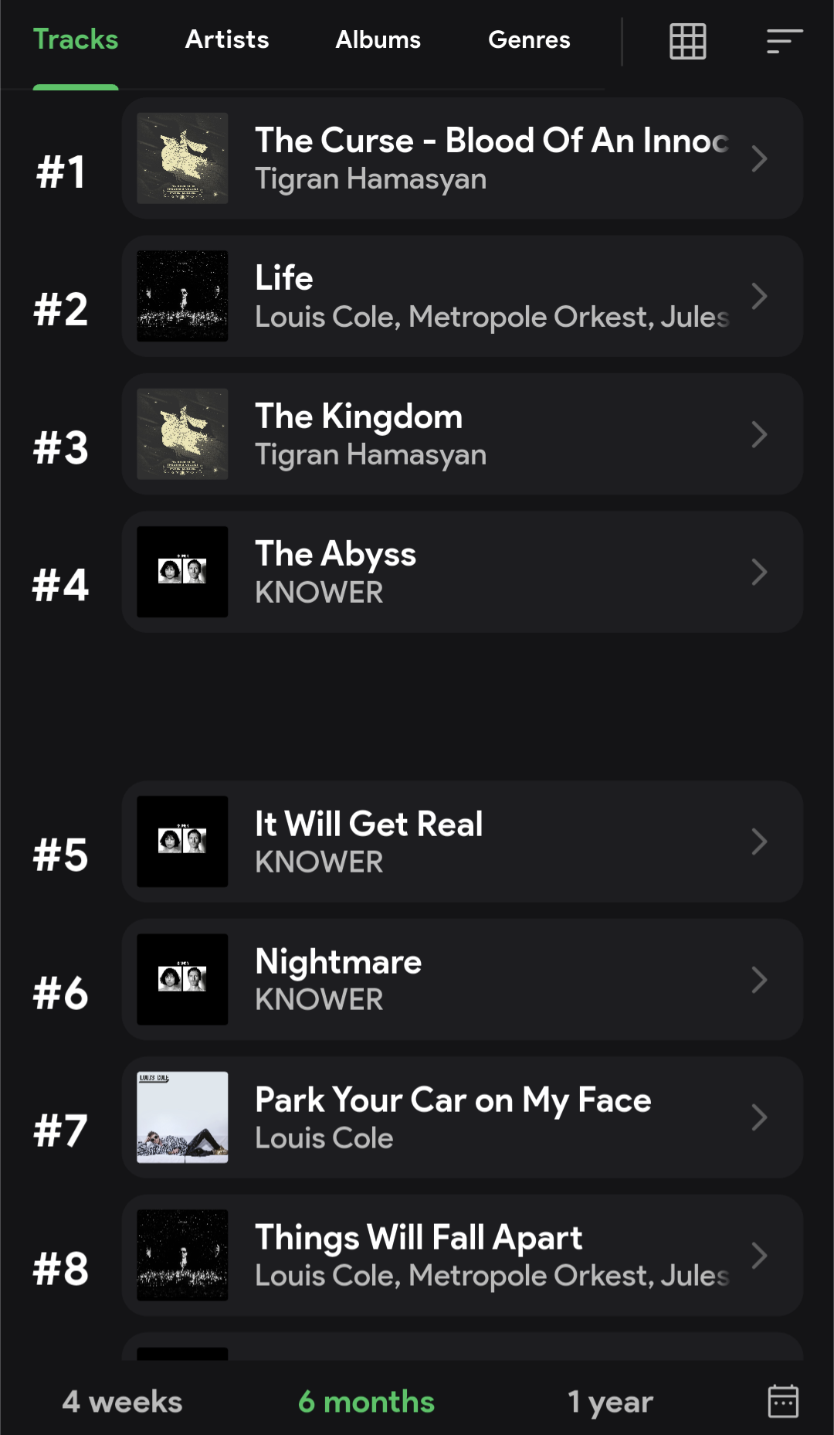Open chevron arrow on It Will Get Real
Screen dimensions: 834x1435
(759, 842)
